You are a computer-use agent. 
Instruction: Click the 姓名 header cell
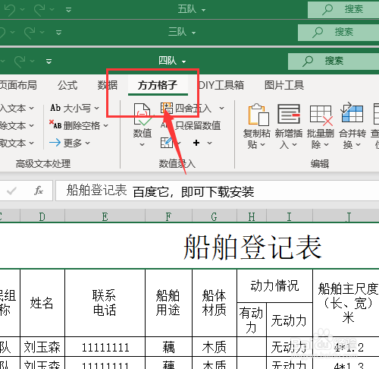[42, 303]
